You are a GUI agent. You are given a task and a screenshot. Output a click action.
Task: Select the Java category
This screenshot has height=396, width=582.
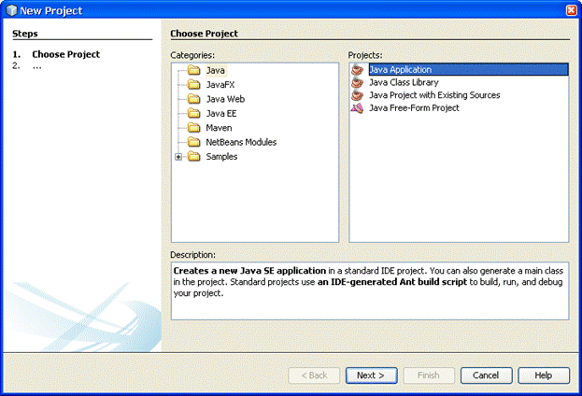(215, 70)
